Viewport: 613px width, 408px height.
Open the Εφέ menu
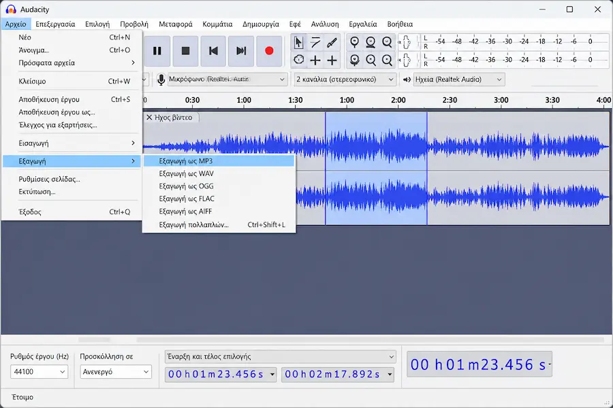(x=295, y=24)
